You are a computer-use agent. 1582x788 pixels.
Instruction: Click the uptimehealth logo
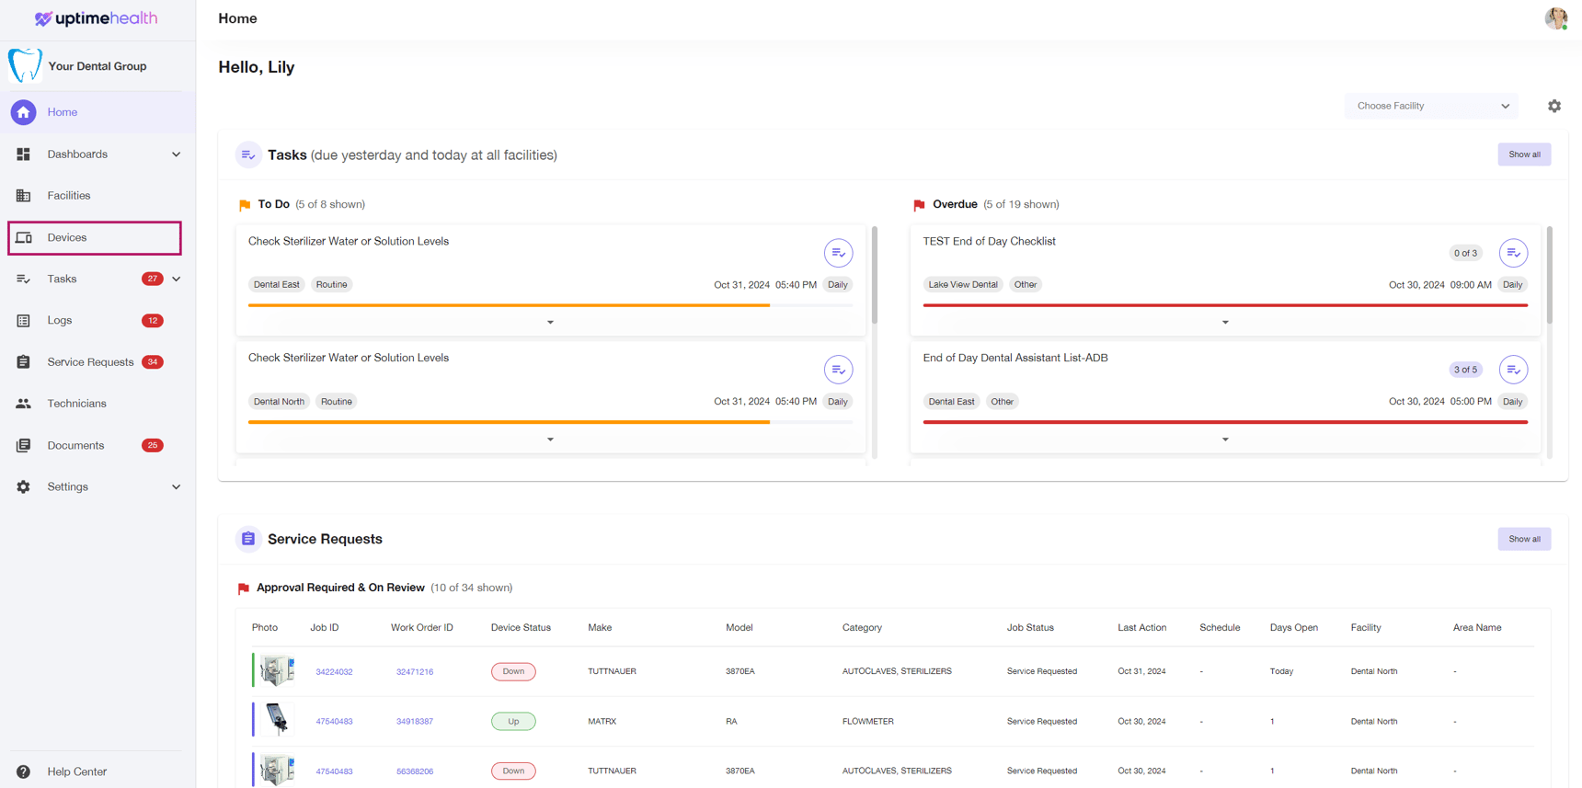point(96,18)
